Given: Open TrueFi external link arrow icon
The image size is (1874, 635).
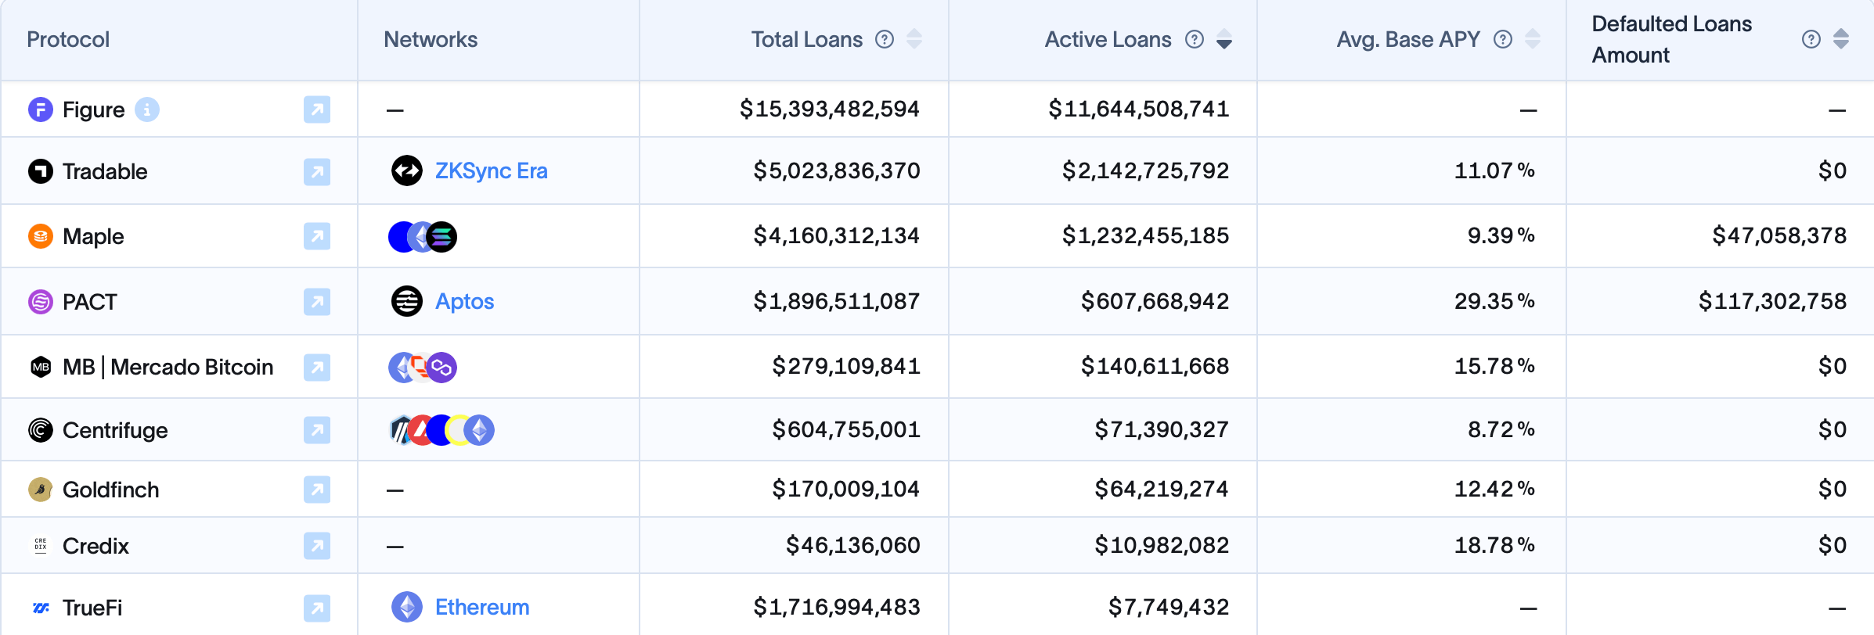Looking at the screenshot, I should coord(317,608).
